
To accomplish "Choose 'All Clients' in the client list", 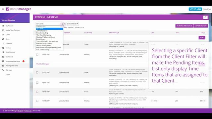I will coord(49,29).
